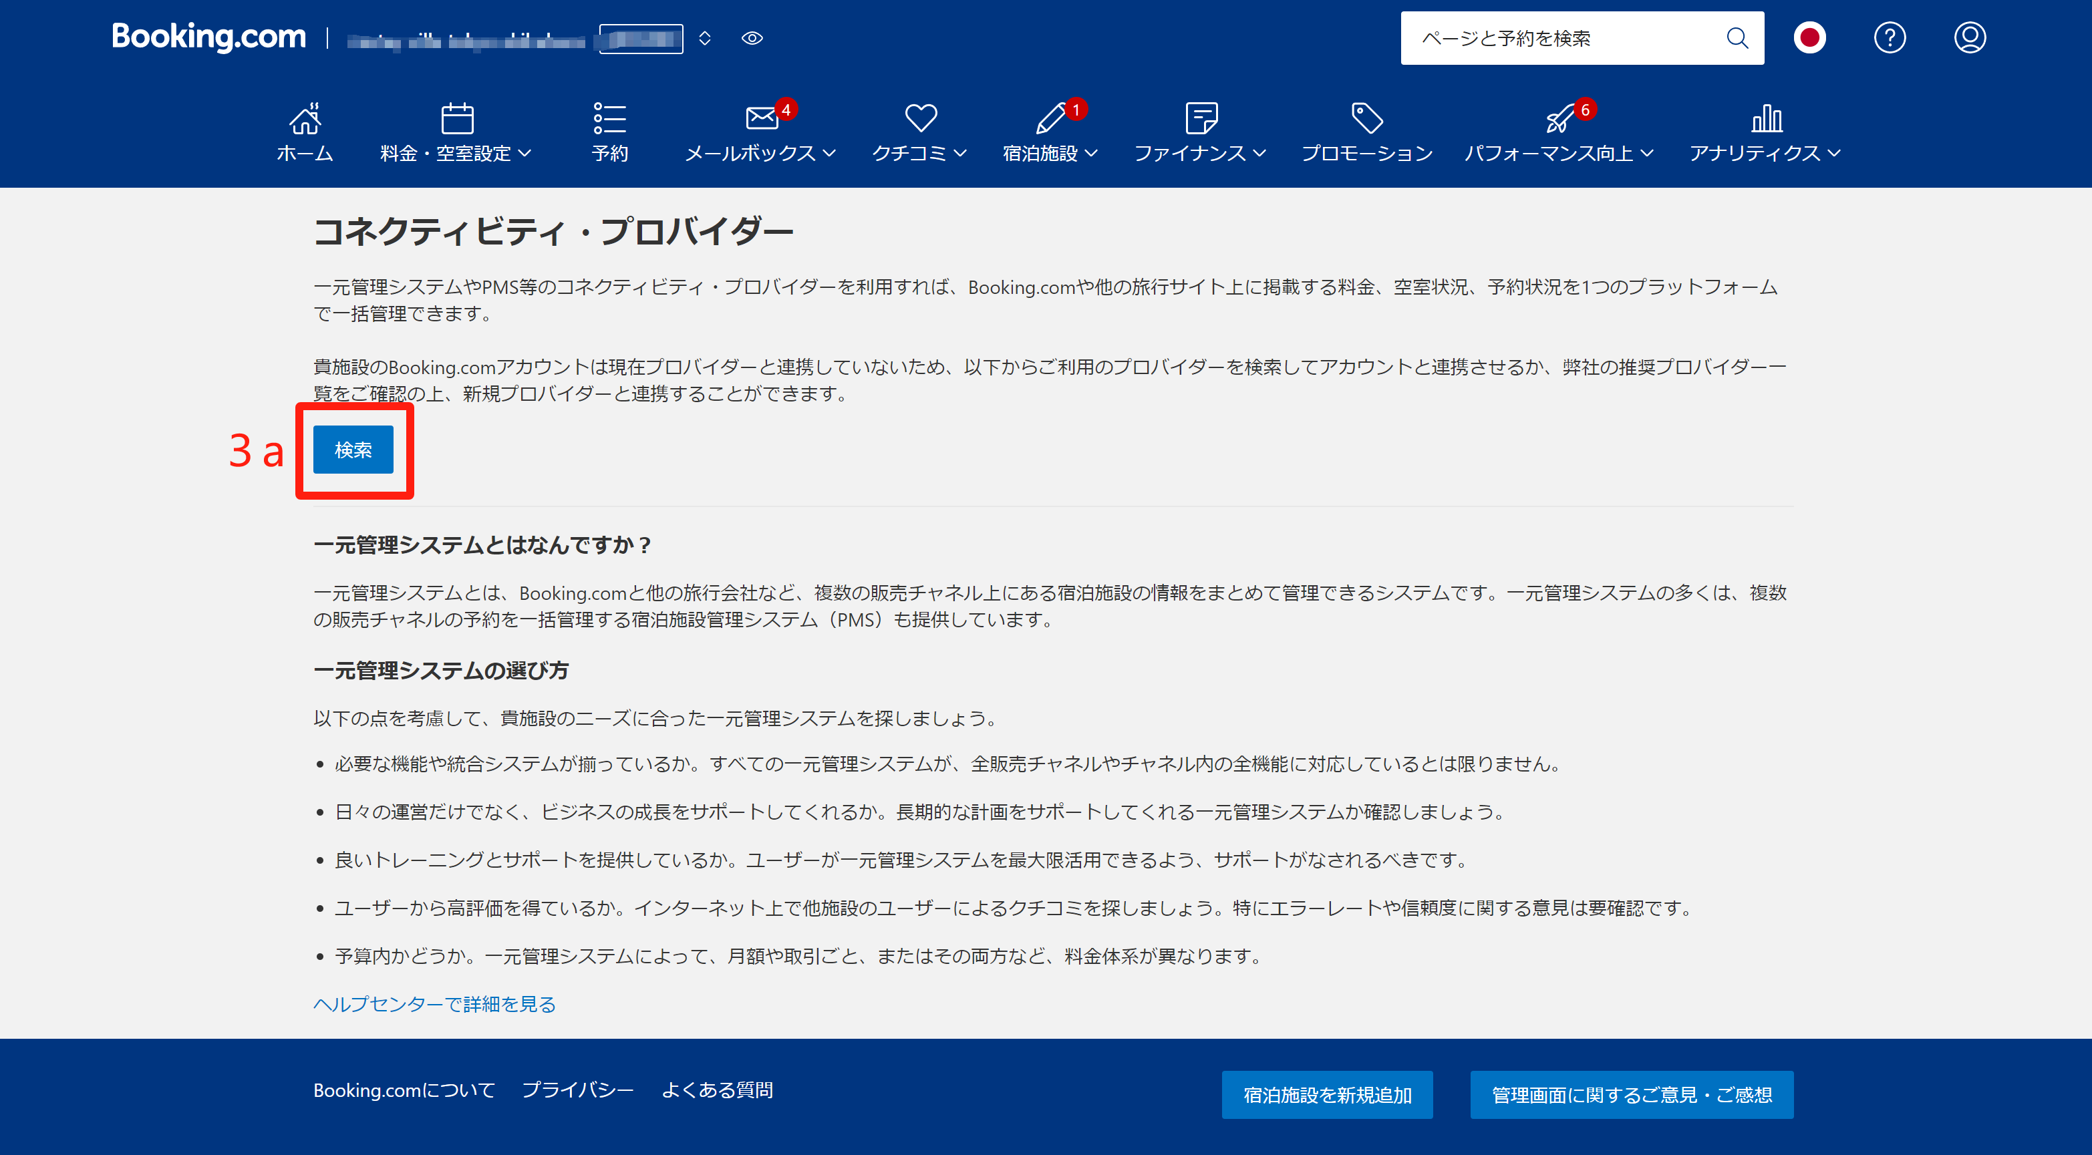2092x1155 pixels.
Task: Open the アナリティクス menu label
Action: click(x=1755, y=154)
